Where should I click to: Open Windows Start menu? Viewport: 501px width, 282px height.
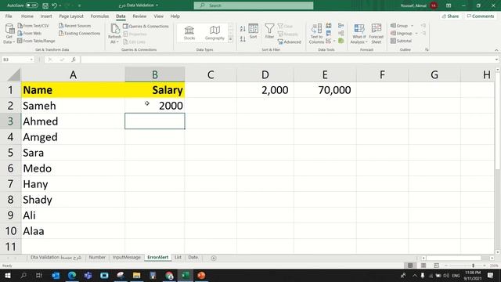pos(8,275)
